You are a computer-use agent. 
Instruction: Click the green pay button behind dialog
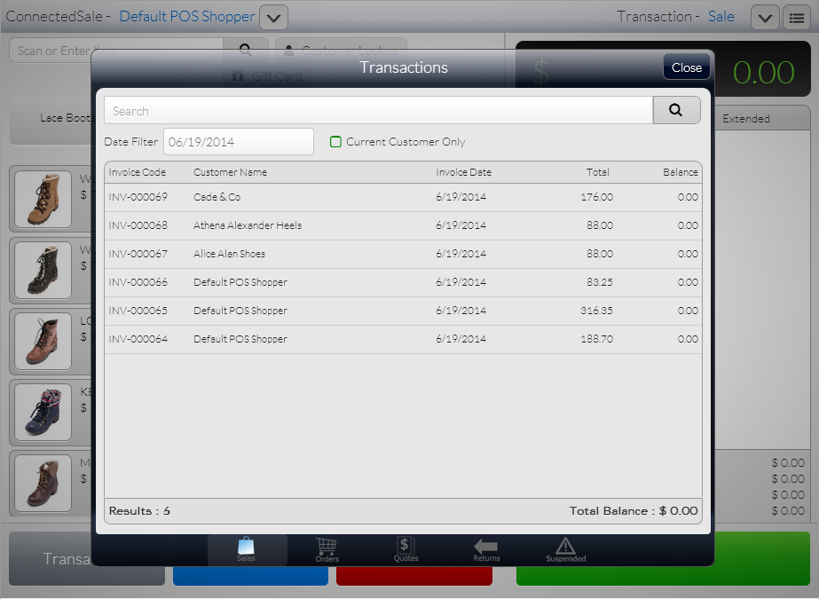click(x=663, y=559)
